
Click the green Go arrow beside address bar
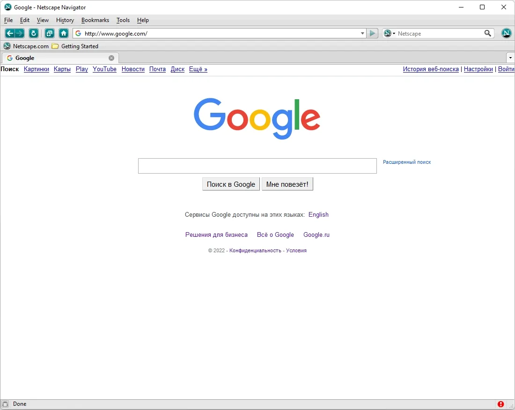point(373,33)
